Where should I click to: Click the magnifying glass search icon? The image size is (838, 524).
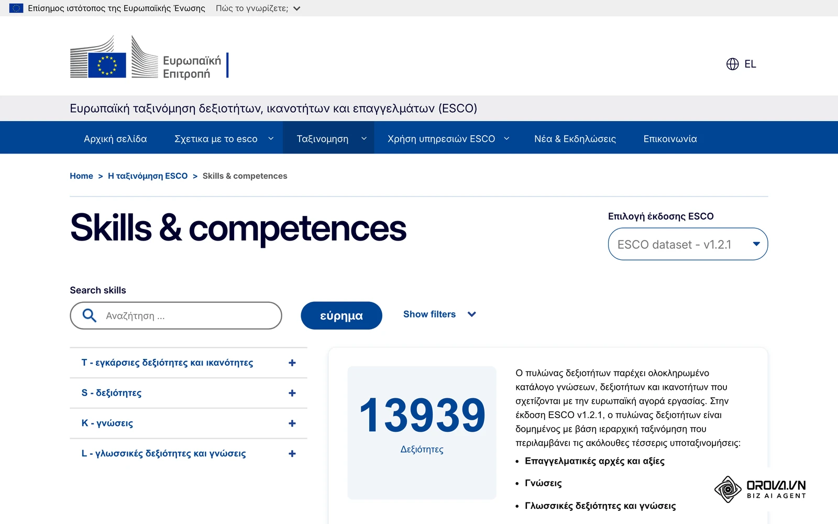click(x=90, y=315)
